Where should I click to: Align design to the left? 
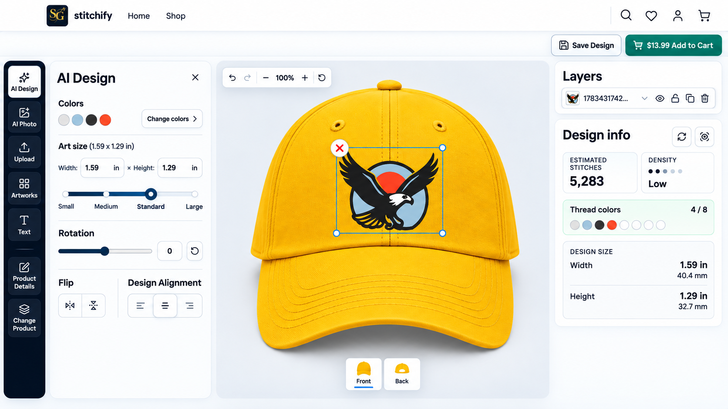140,306
